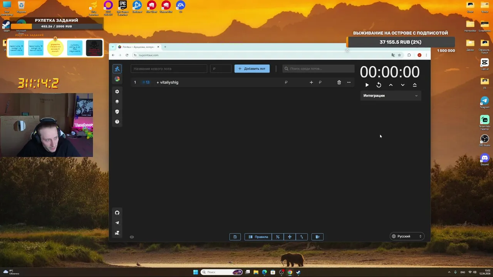This screenshot has width=493, height=277.
Task: Open the auction gavel page in sidebar
Action: [117, 69]
